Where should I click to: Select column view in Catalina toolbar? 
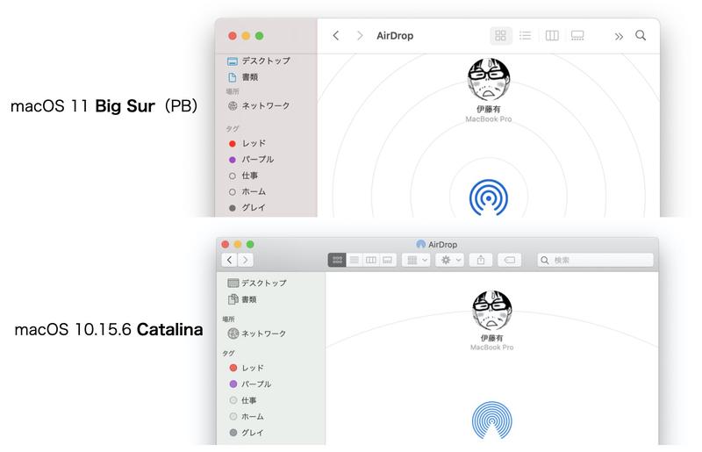coord(370,260)
